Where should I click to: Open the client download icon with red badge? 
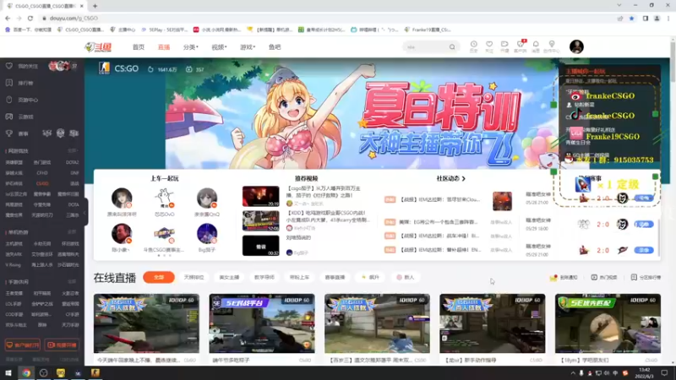pyautogui.click(x=521, y=46)
